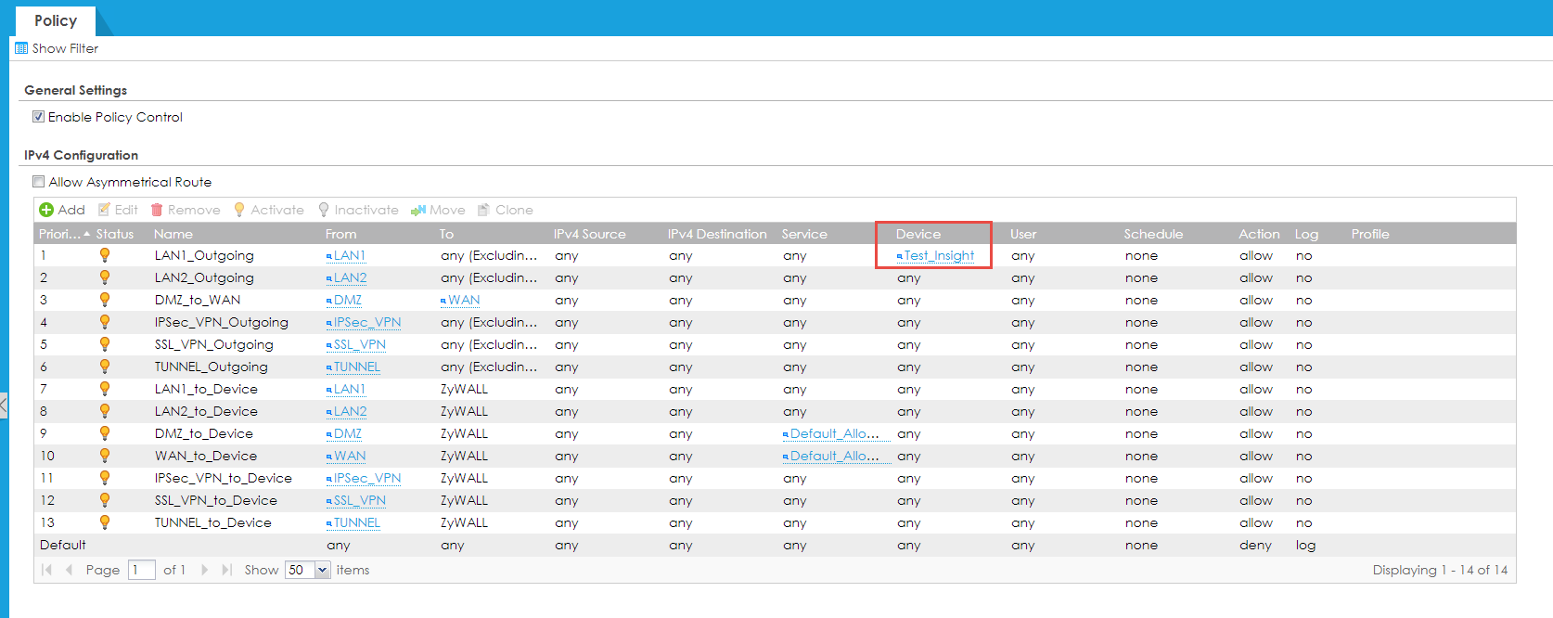Click the IPSec_VPN link in rule 4
Image resolution: width=1553 pixels, height=618 pixels.
tap(367, 323)
